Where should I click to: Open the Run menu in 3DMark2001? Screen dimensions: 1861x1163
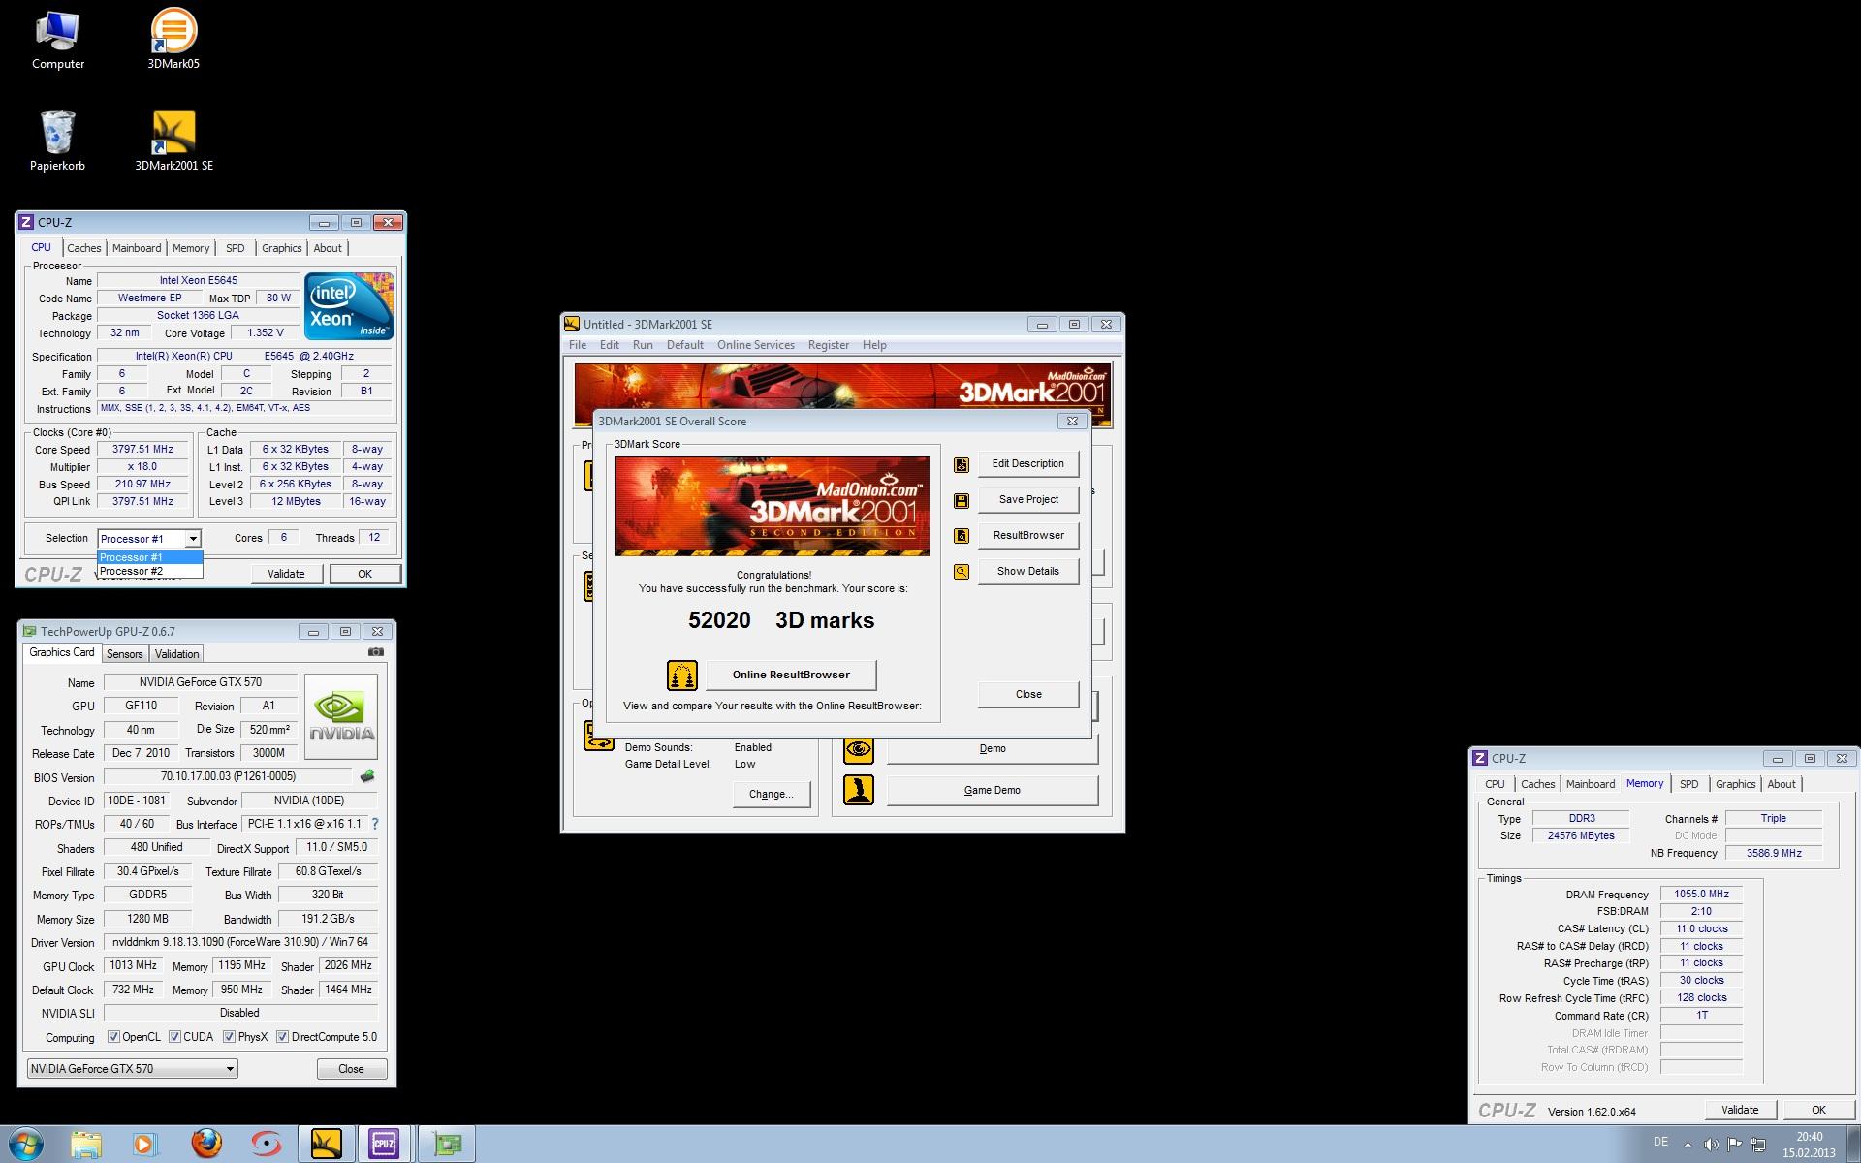click(x=643, y=345)
